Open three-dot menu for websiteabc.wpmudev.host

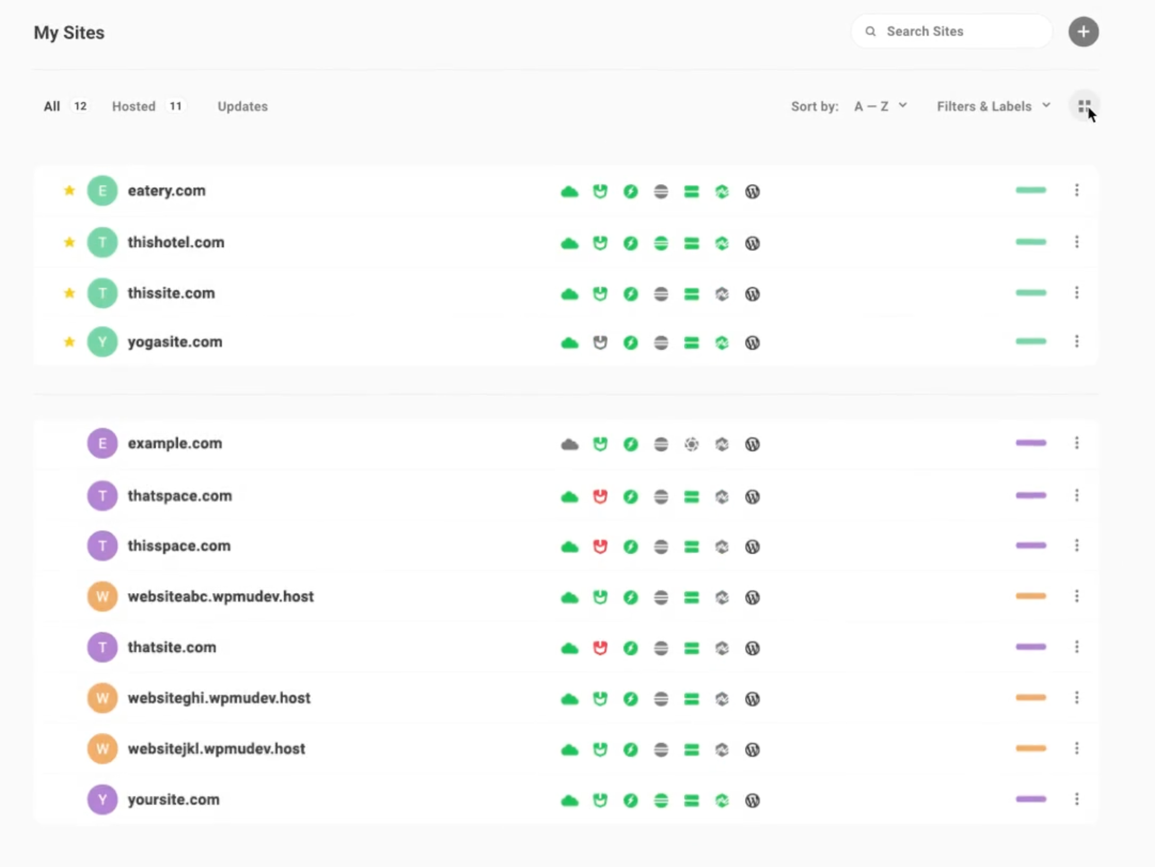tap(1077, 596)
